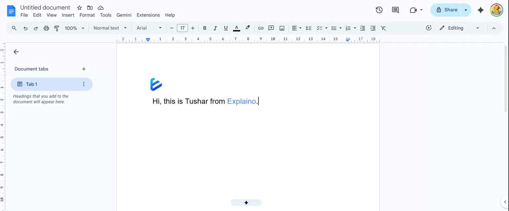The image size is (509, 211).
Task: Increase the font size by one
Action: click(193, 28)
